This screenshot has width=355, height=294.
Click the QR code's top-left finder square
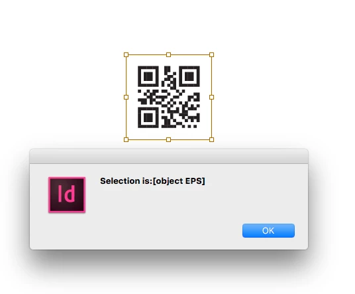pyautogui.click(x=148, y=76)
